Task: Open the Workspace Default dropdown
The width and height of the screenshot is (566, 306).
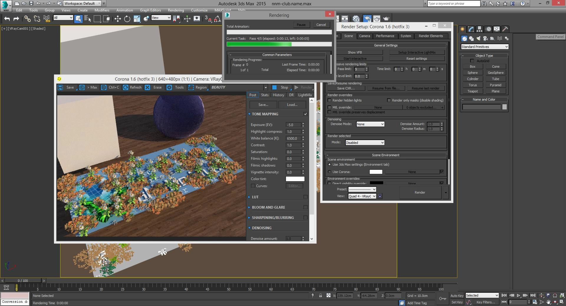Action: pyautogui.click(x=82, y=4)
